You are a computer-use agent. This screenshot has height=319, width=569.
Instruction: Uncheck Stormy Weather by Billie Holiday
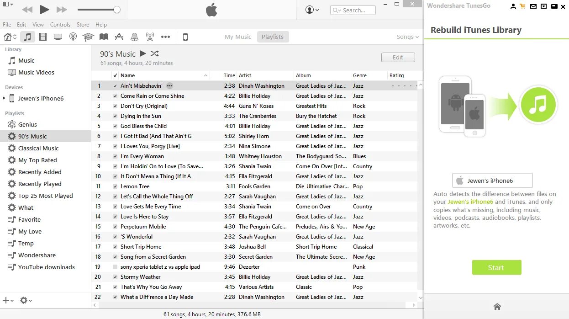(114, 276)
